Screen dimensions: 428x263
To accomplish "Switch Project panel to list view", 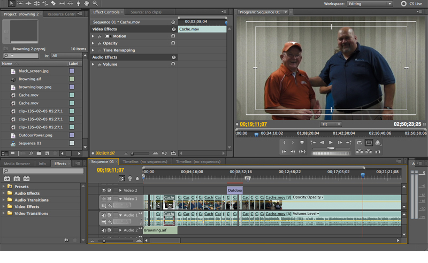I will click(x=5, y=153).
